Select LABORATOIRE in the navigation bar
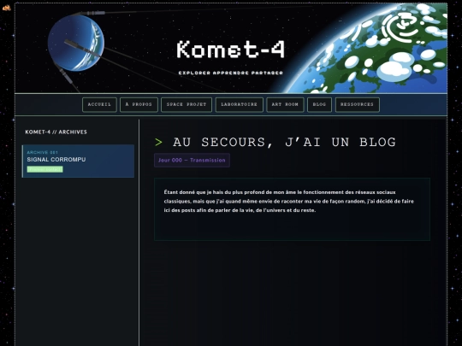The width and height of the screenshot is (462, 346). (x=240, y=105)
